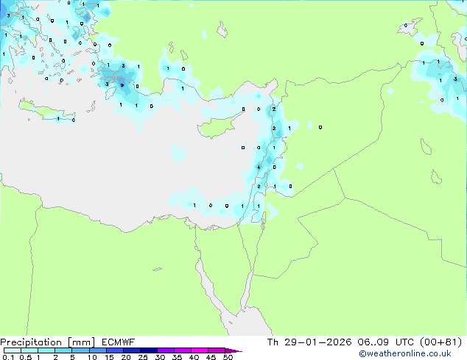Click the '06..09 UTC' time range text
This screenshot has height=360, width=467.
(x=386, y=342)
